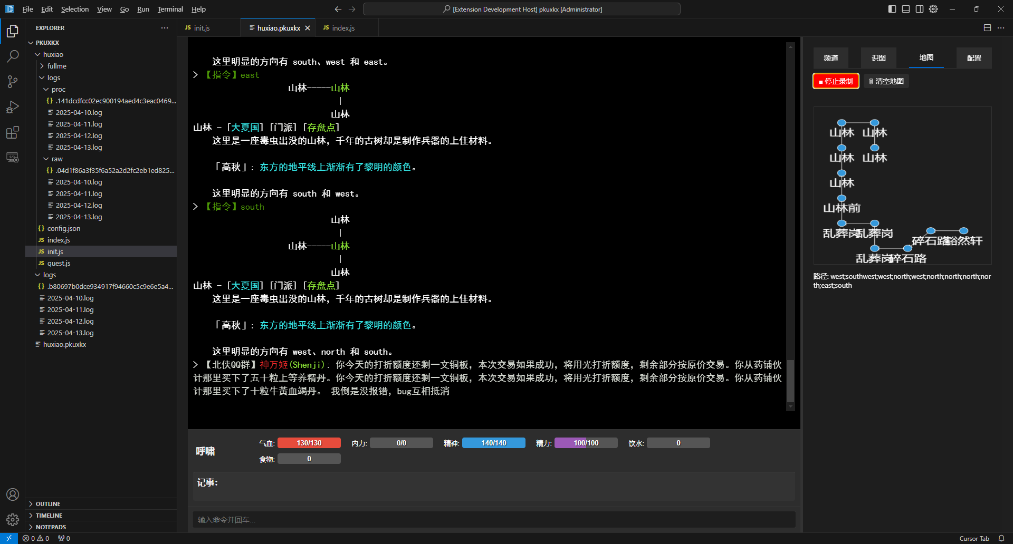Expand the fullme folder
Image resolution: width=1013 pixels, height=544 pixels.
(x=57, y=65)
